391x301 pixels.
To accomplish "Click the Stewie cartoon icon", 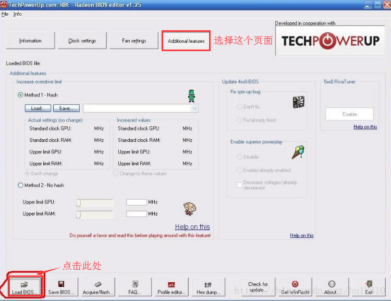I will [190, 209].
